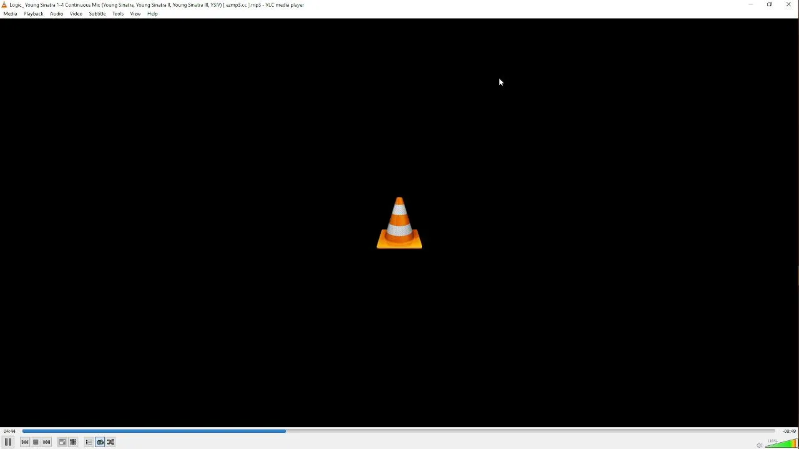
Task: Toggle random shuffle playback
Action: (112, 443)
